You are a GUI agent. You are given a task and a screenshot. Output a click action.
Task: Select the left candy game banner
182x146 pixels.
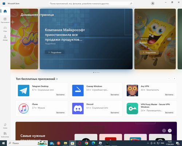24,39
